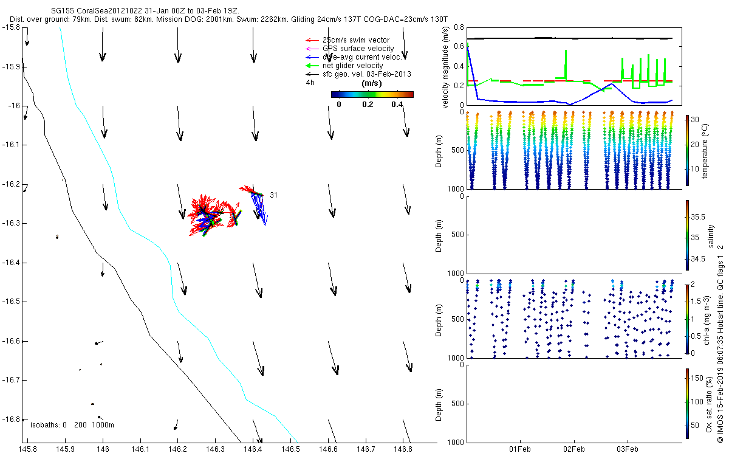Click the black velocity line atop the magnitude plot
Screen dimensions: 729x456
tap(570, 38)
